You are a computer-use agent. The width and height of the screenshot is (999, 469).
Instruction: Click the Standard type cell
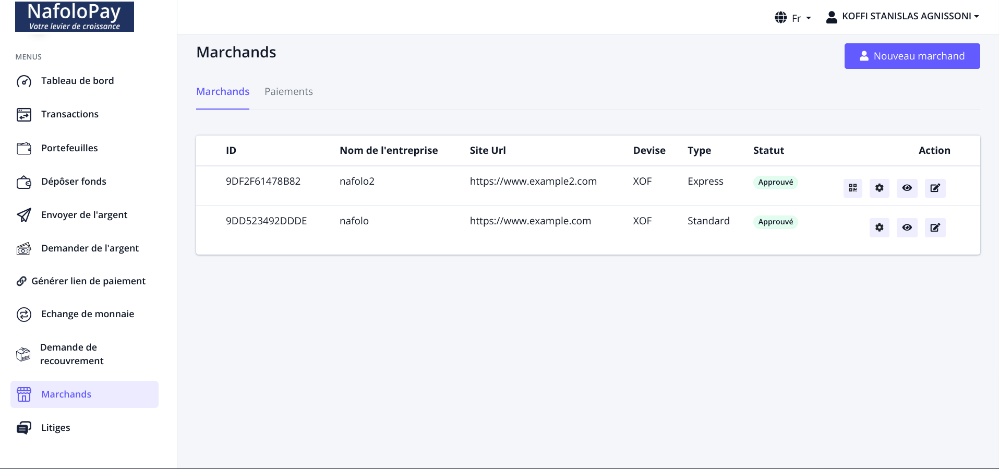pyautogui.click(x=708, y=221)
